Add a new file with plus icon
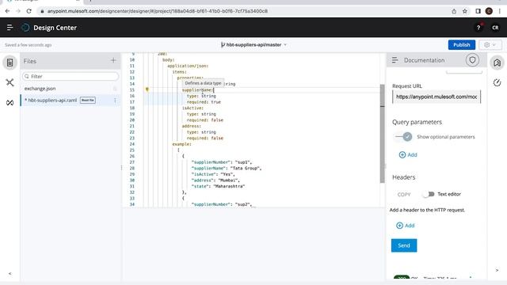 tap(113, 60)
